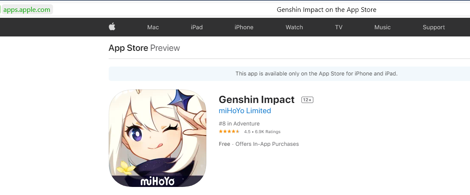Open the Watch navigation item
Viewport: 470px width, 195px height.
[294, 27]
